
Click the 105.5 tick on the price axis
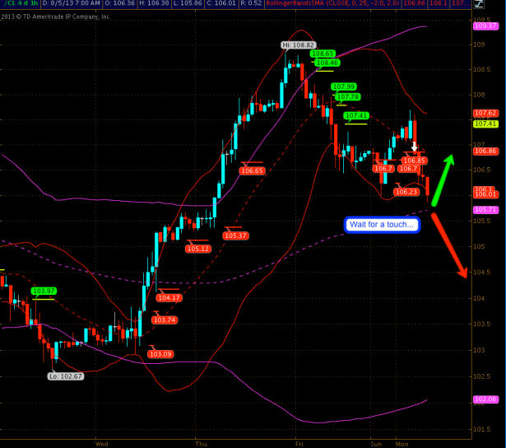click(481, 221)
